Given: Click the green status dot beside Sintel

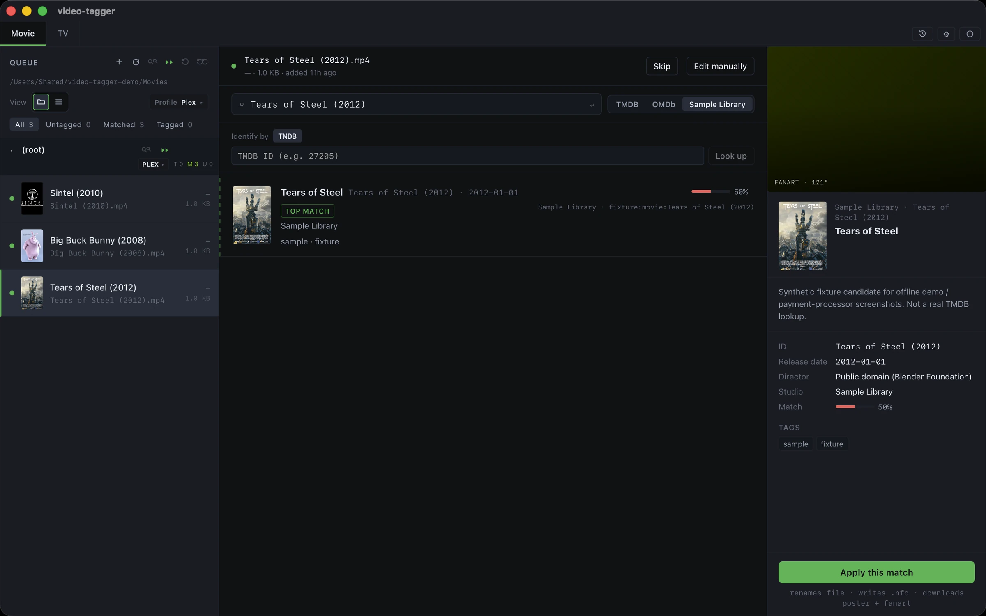Looking at the screenshot, I should click(12, 198).
